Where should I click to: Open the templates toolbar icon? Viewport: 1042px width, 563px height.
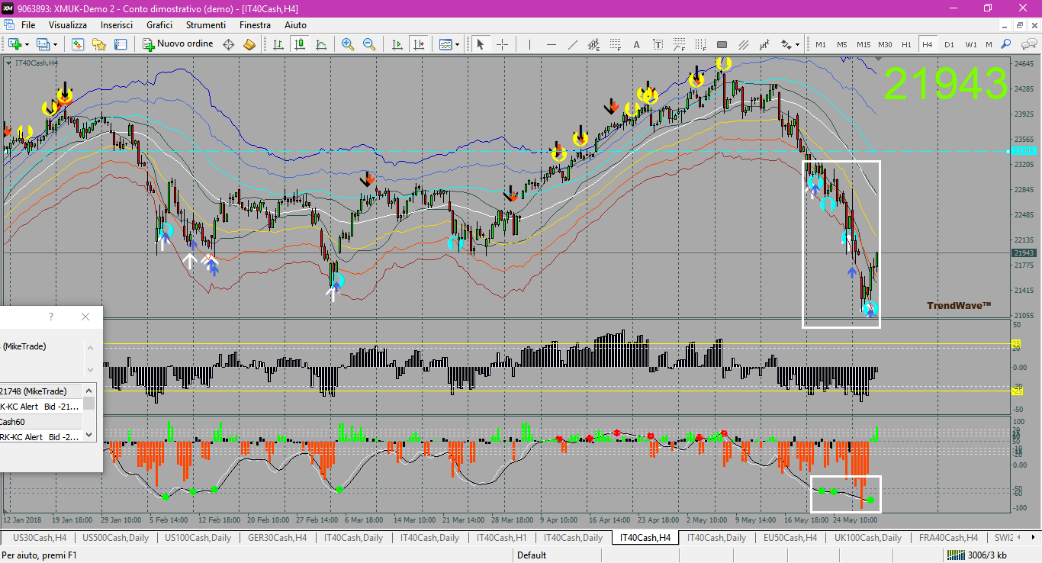click(x=445, y=44)
